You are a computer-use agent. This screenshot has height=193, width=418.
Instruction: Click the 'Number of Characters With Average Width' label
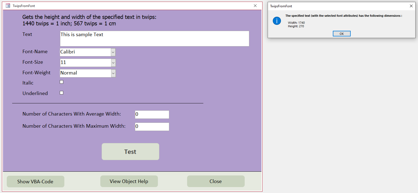(72, 114)
